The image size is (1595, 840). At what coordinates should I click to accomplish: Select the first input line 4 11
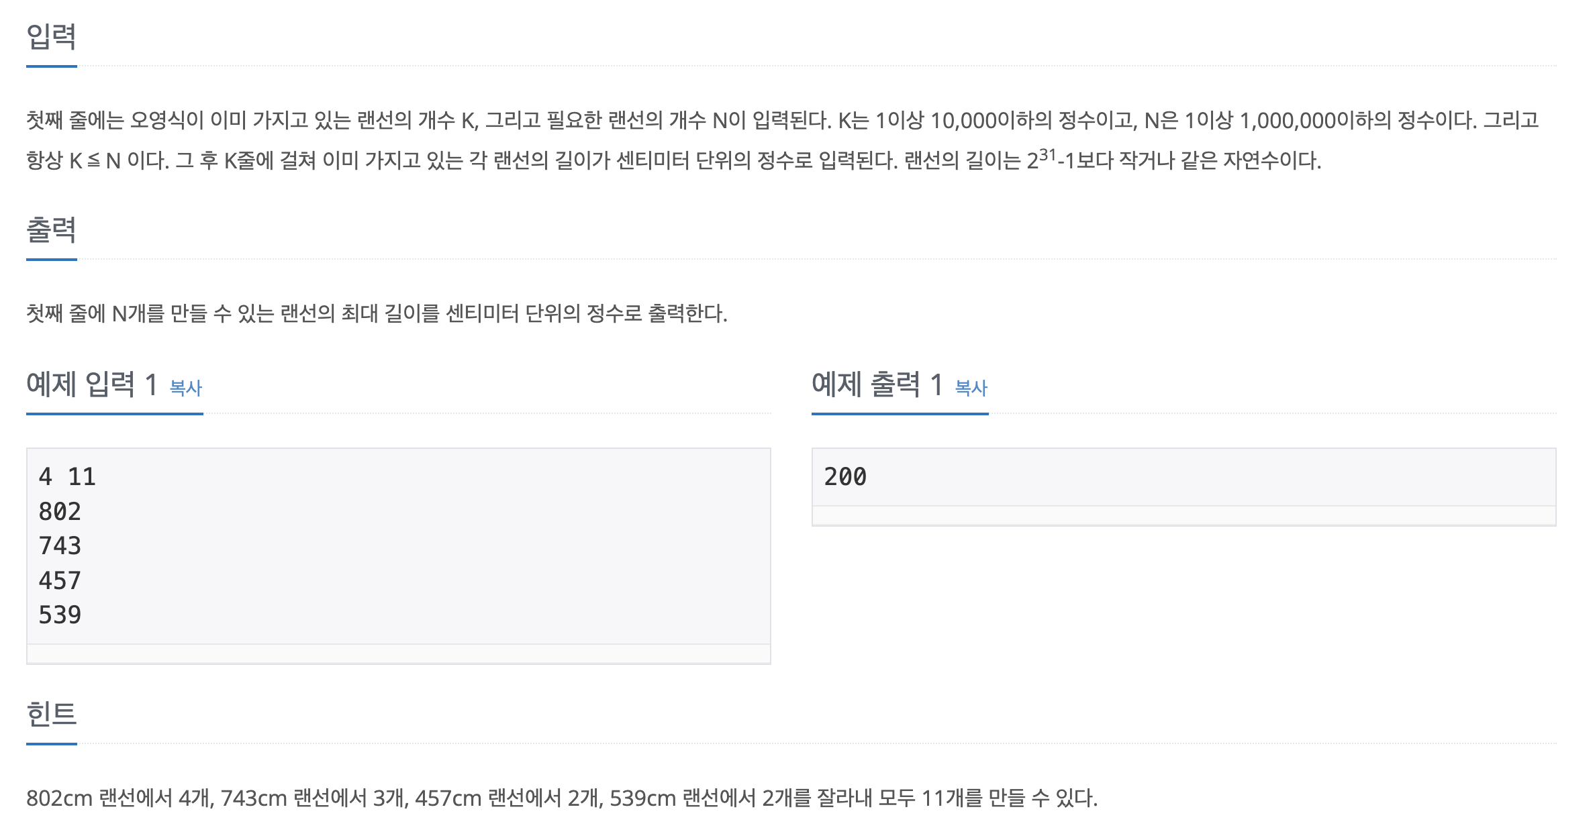pyautogui.click(x=67, y=476)
